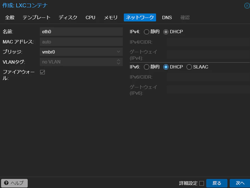Open the ヘルプ button
The image size is (250, 188).
pos(14,183)
